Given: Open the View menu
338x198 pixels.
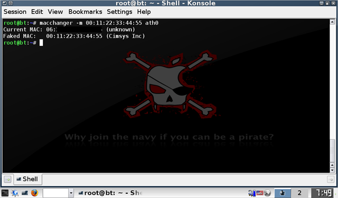Looking at the screenshot, I should coord(55,12).
